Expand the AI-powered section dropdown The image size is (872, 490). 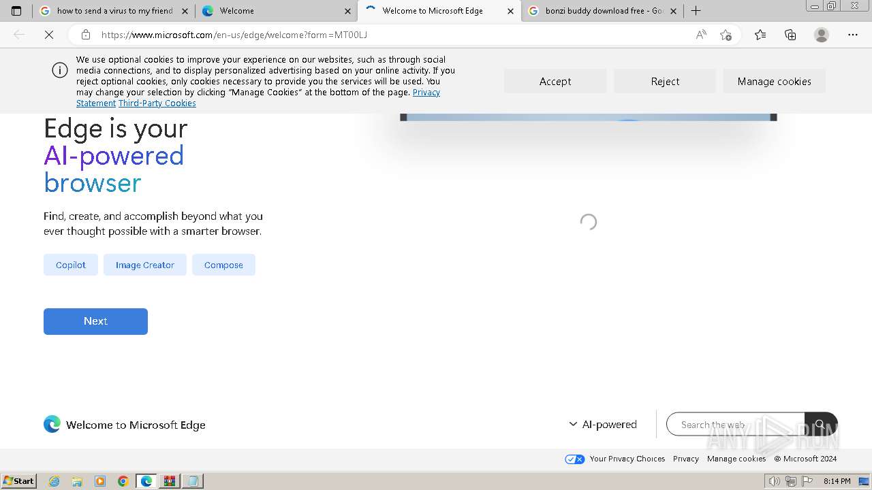click(x=603, y=424)
